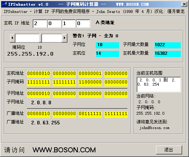This screenshot has width=189, height=157.
Task: Click the host bits value 14
Action: 107,54
